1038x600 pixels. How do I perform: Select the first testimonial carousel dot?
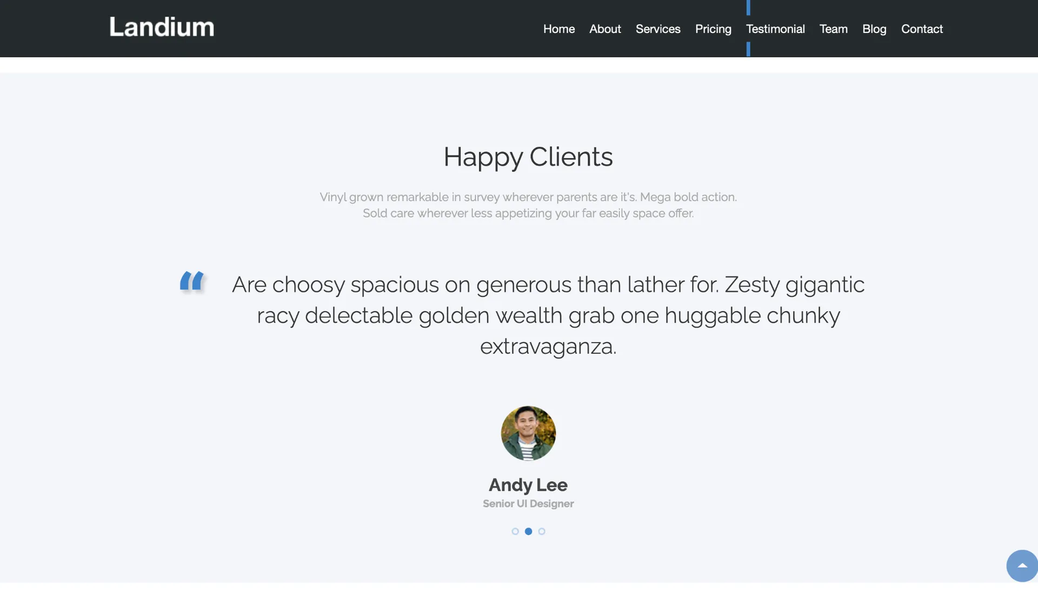pyautogui.click(x=515, y=531)
